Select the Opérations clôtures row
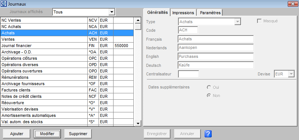Screen dimensions: 299x140 coord(67,58)
